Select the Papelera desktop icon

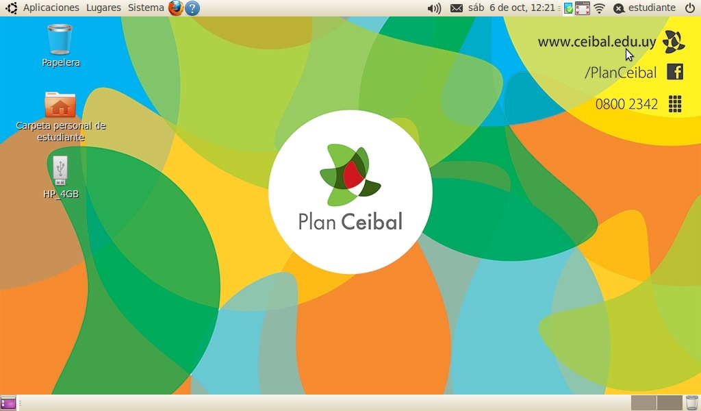pyautogui.click(x=60, y=45)
